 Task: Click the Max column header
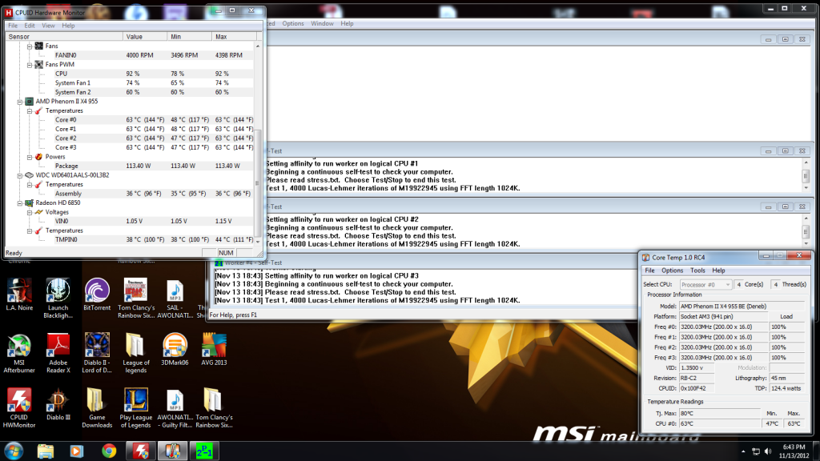235,37
